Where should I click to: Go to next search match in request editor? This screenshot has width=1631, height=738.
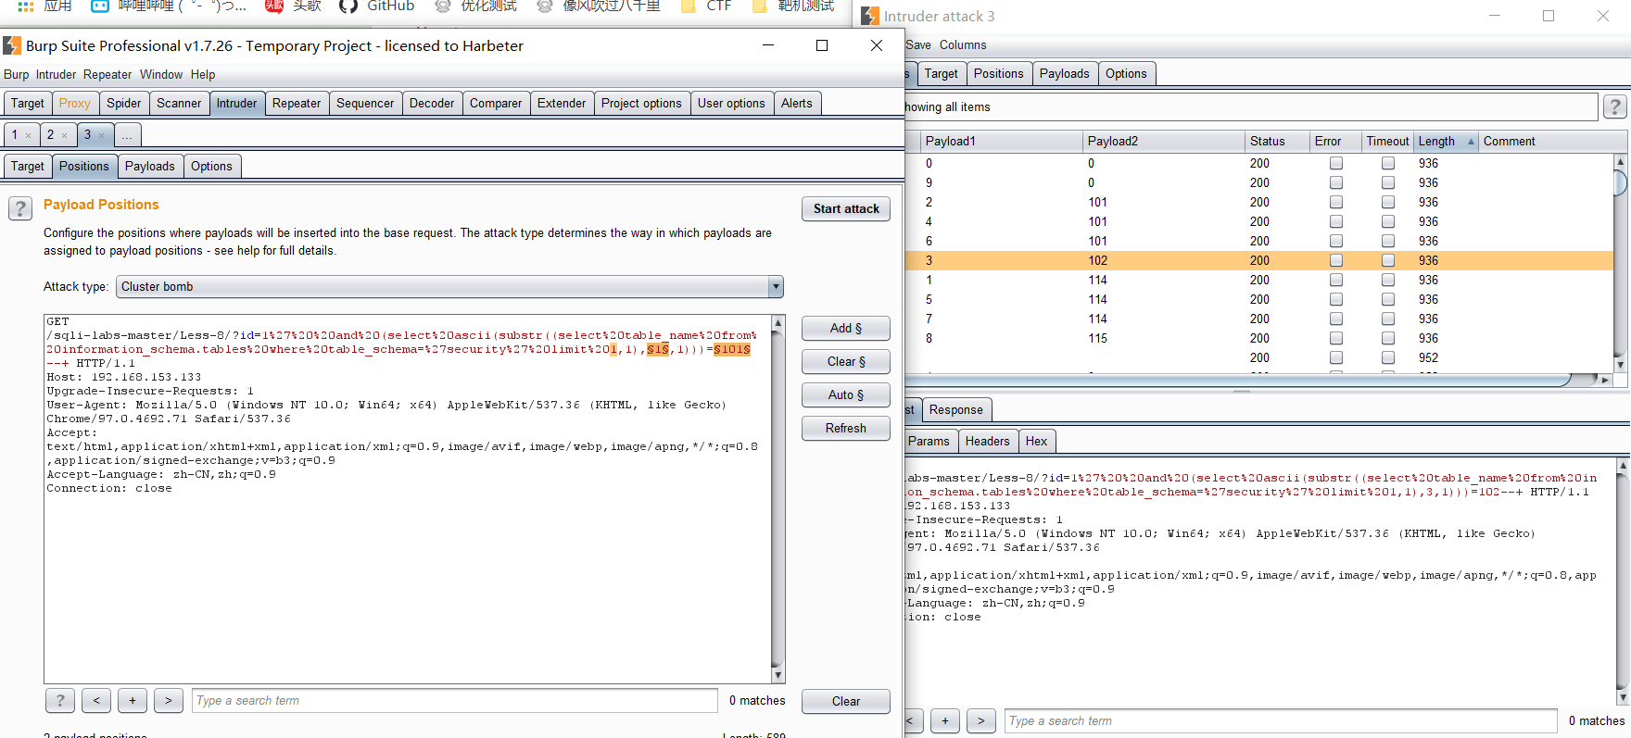[168, 701]
